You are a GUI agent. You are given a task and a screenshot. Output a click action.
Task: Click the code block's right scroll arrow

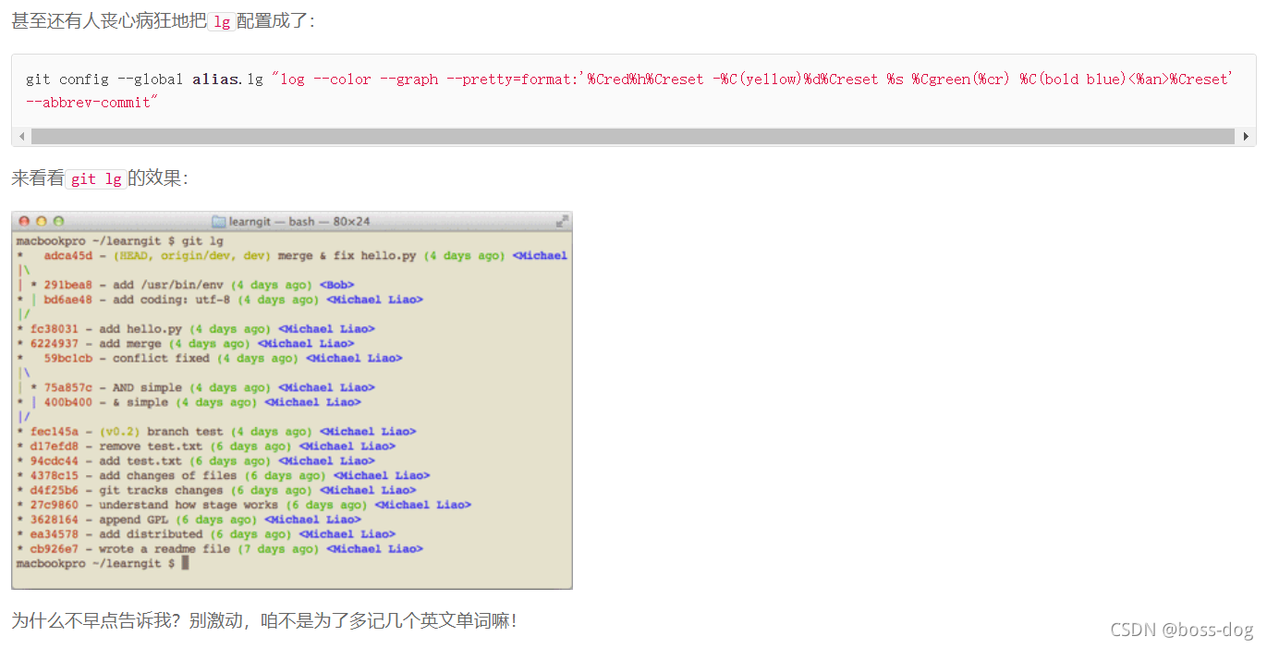[1247, 137]
